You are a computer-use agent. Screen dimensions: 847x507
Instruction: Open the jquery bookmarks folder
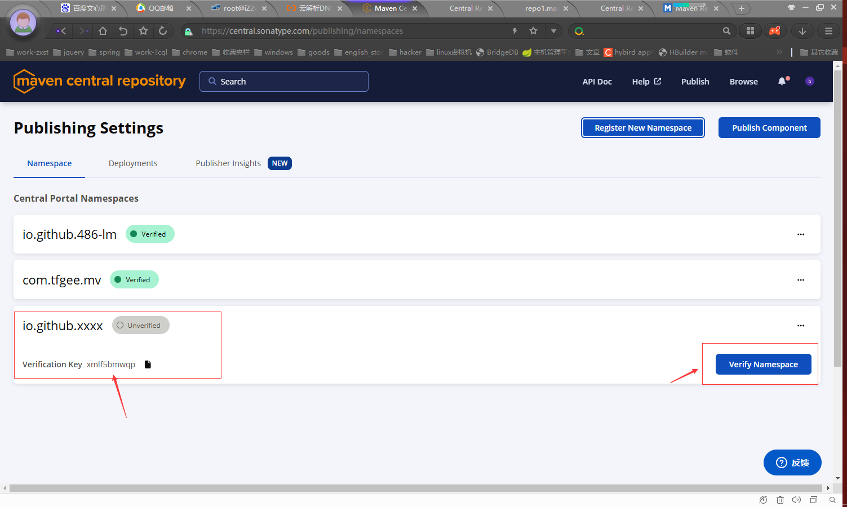point(68,52)
